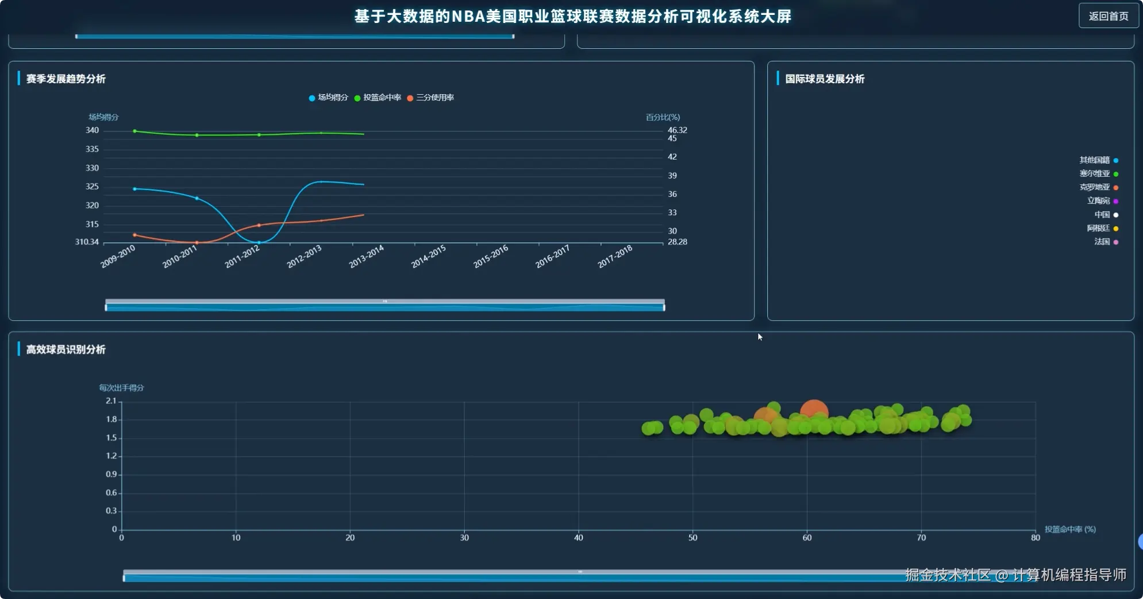Image resolution: width=1143 pixels, height=599 pixels.
Task: Toggle the 投篮命中率 legend series
Action: (x=378, y=98)
